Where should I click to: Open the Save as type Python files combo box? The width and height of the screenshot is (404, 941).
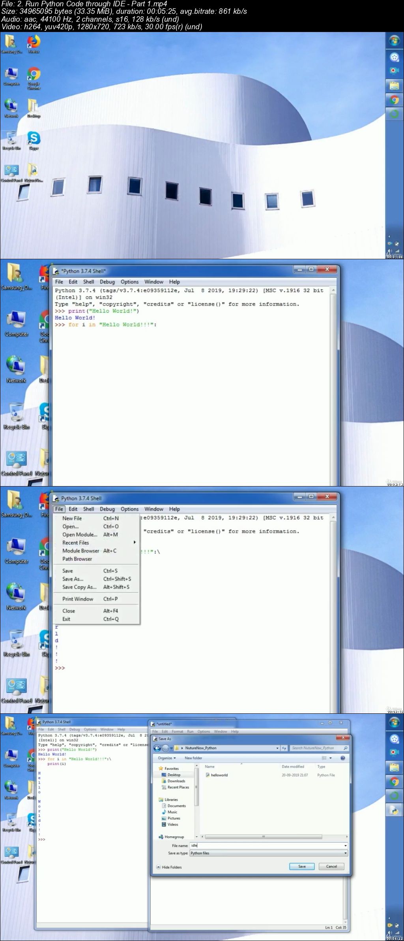tap(269, 853)
